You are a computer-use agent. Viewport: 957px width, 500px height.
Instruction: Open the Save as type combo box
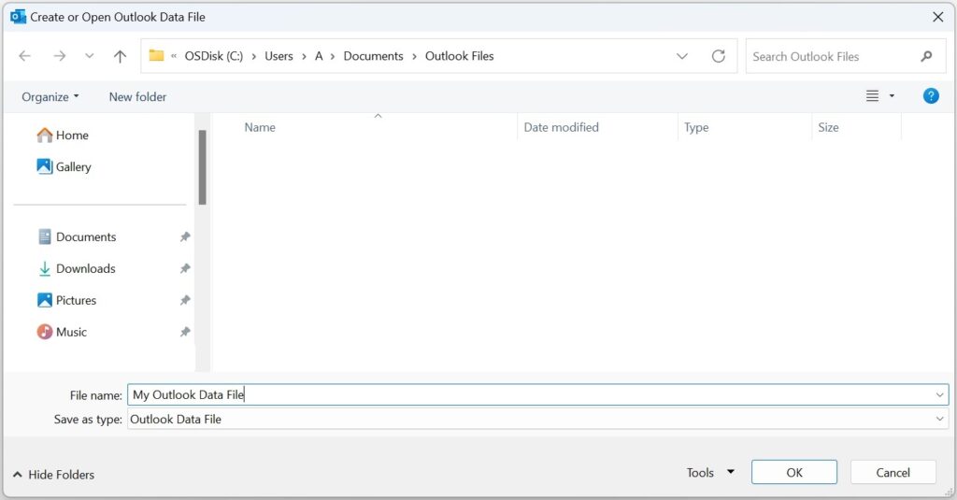(x=537, y=419)
